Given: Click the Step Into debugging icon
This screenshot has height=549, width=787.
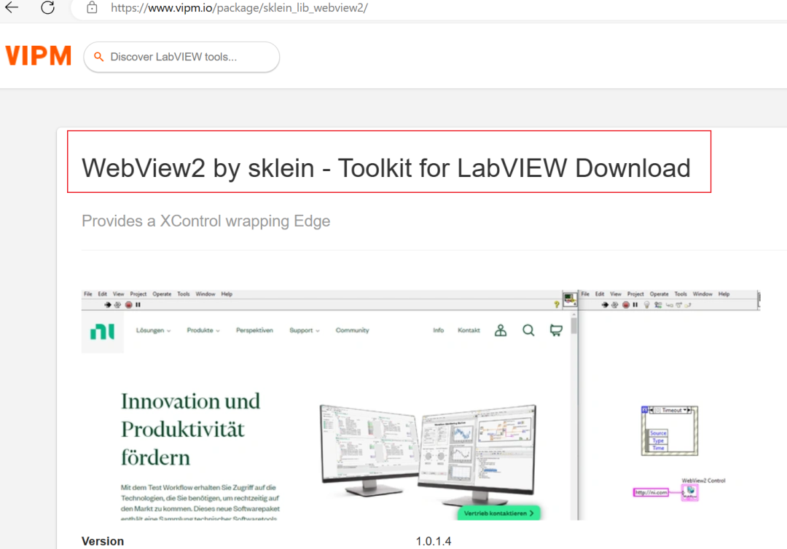Looking at the screenshot, I should tap(670, 305).
